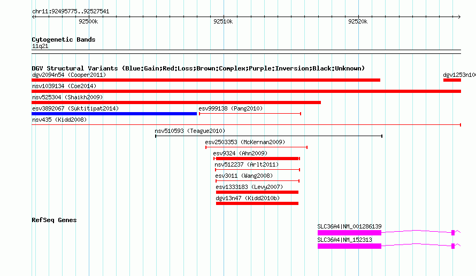Click the esv2503353 (McKernan2009) label
This screenshot has height=276, width=476.
pyautogui.click(x=245, y=142)
